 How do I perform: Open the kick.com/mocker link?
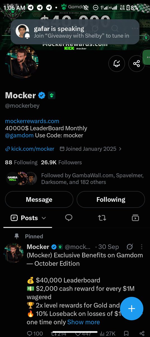[30, 149]
